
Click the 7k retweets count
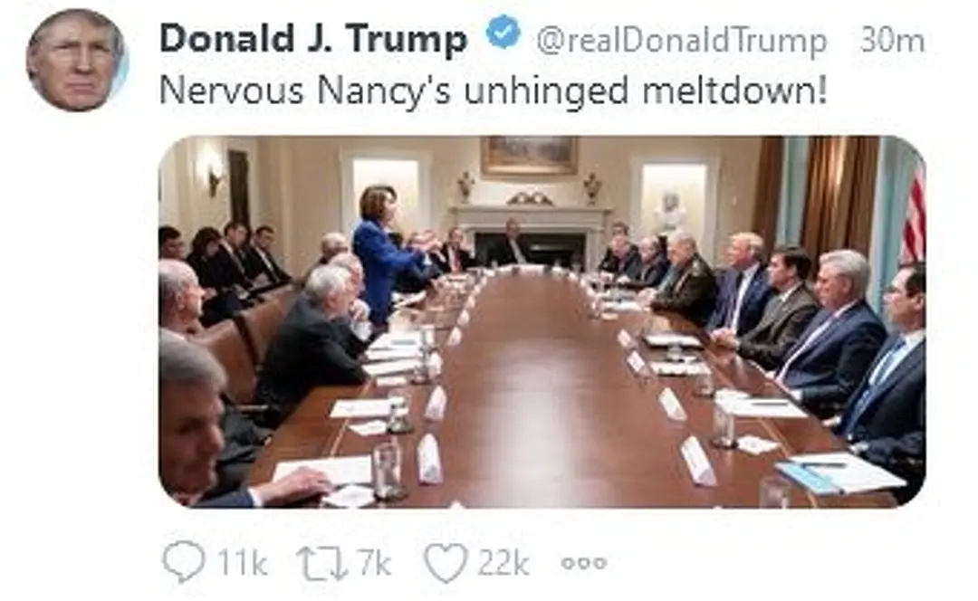point(374,564)
